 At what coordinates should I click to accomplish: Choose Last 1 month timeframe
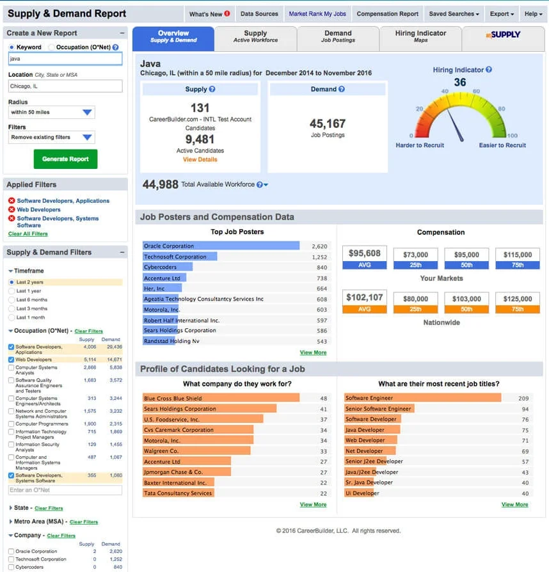click(12, 317)
